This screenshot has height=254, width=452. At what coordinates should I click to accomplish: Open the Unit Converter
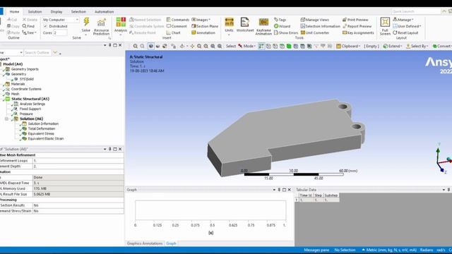315,33
